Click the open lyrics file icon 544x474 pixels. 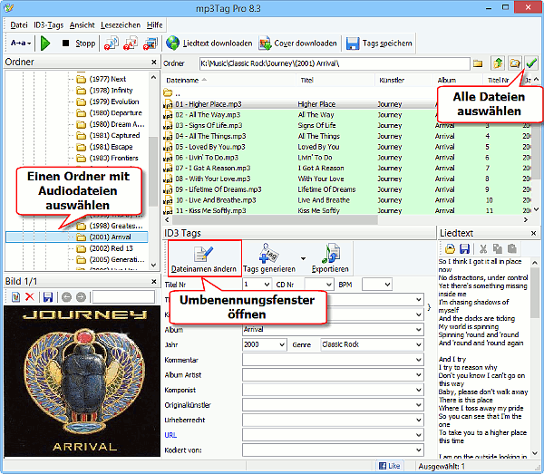coord(450,248)
